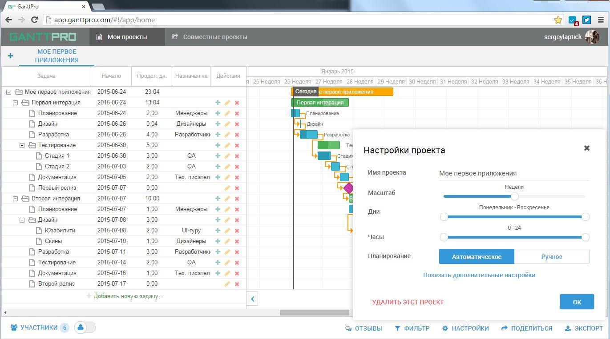This screenshot has height=339, width=610.
Task: Collapse the Первая интерация group
Action: [15, 103]
